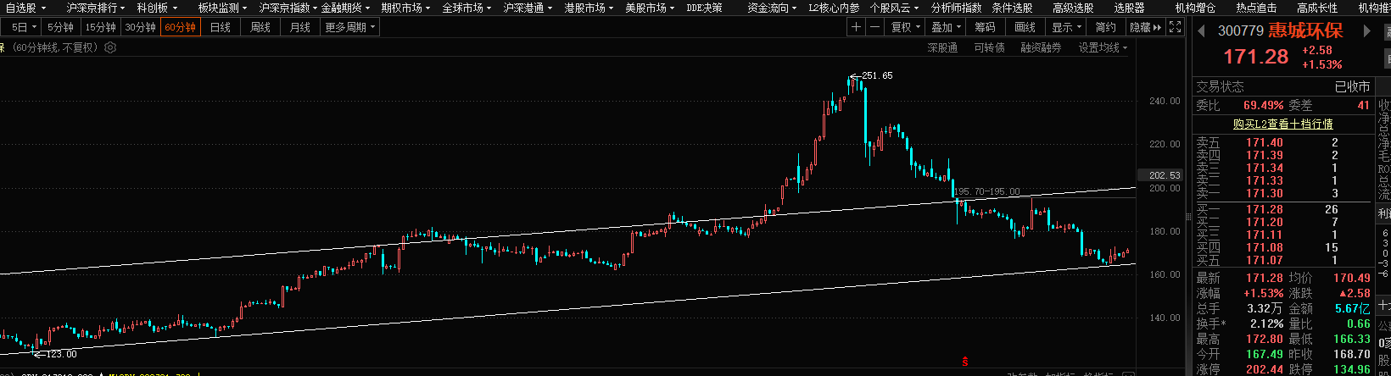
Task: Click 金额 value 5.67亿
Action: 1352,309
